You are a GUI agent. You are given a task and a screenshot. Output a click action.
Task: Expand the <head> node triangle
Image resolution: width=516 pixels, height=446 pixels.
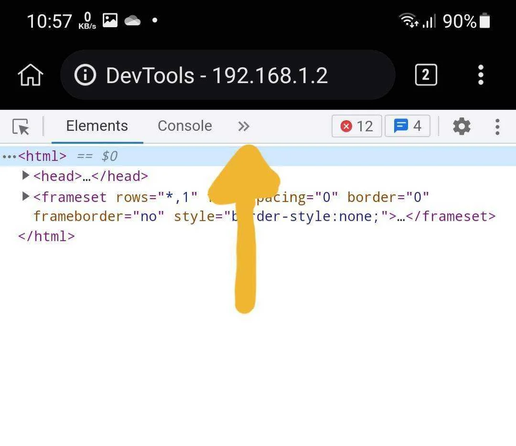[x=25, y=175]
